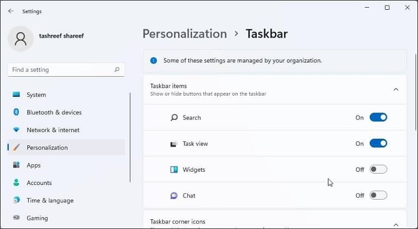
Task: Click the Widgets label
Action: click(194, 170)
